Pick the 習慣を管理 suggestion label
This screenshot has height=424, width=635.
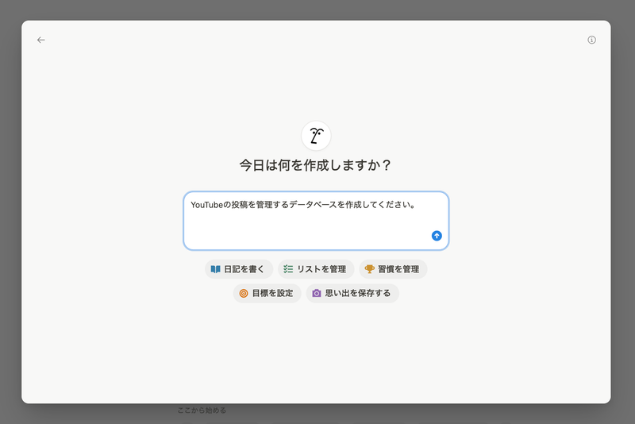399,269
